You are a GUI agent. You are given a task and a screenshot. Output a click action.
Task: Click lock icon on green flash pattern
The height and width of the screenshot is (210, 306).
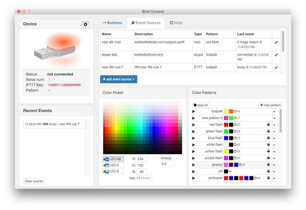tap(268, 131)
